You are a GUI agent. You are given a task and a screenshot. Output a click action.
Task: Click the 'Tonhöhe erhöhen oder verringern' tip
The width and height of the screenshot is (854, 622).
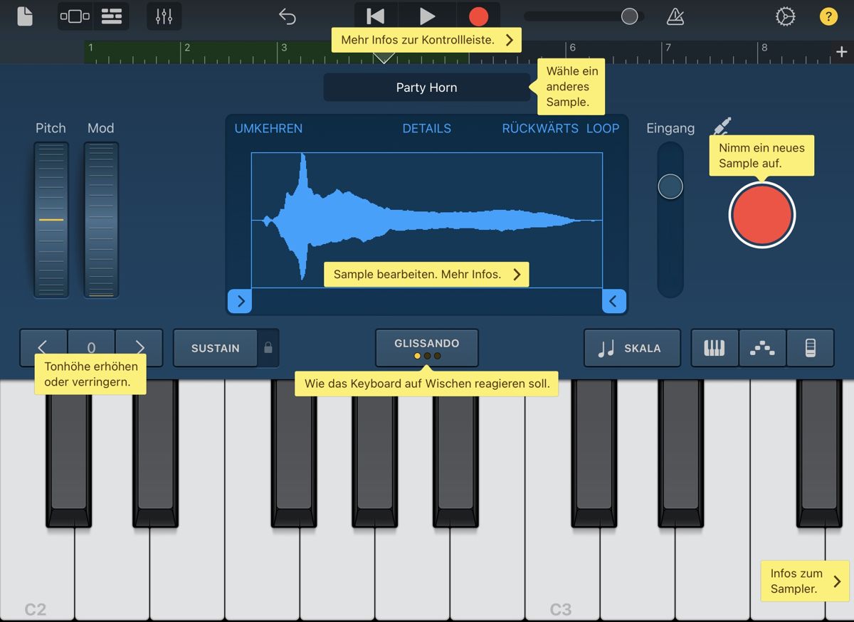tap(90, 374)
